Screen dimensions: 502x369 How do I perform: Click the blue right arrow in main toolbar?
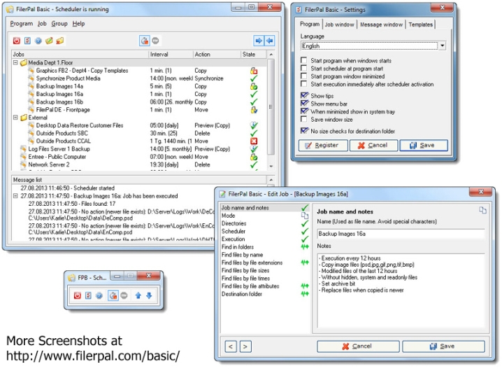[258, 41]
